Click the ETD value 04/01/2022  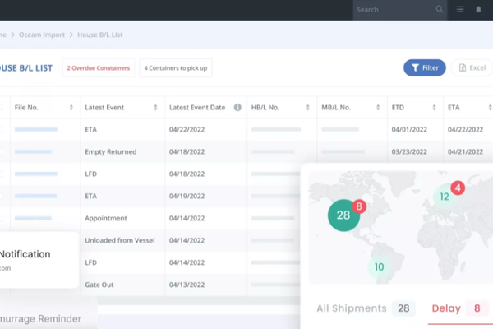pos(409,129)
